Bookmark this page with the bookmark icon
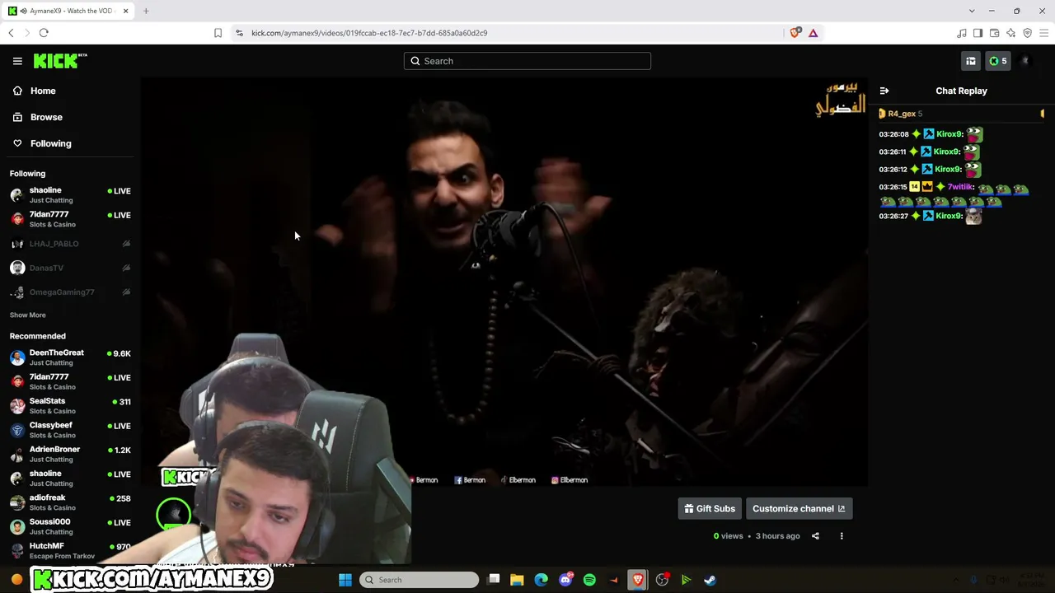Image resolution: width=1055 pixels, height=593 pixels. [x=218, y=33]
